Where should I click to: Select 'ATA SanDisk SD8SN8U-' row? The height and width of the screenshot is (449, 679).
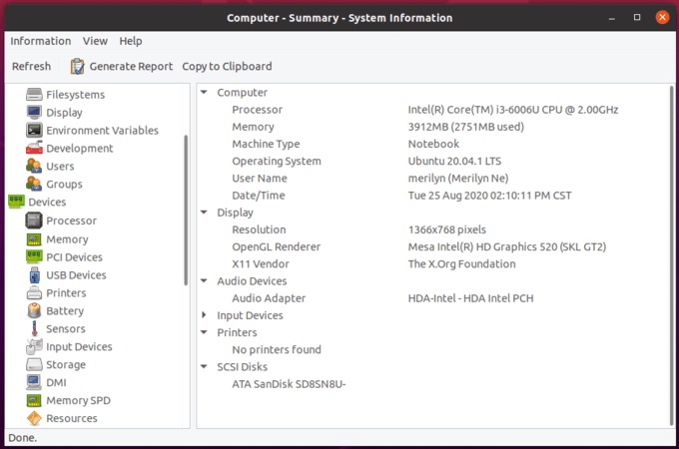click(x=433, y=384)
